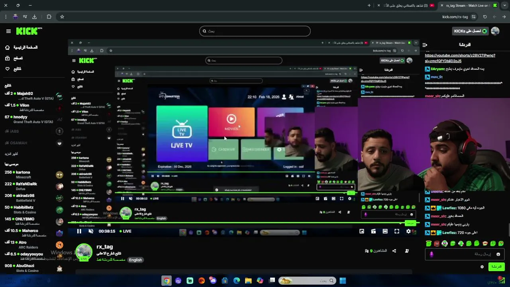Open hnodyy channel in sidebar
The width and height of the screenshot is (510, 287).
click(x=34, y=119)
